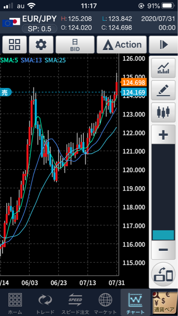Screen dimensions: 178x316
Task: Tap the 126.000 price axis label
Action: coord(134,58)
